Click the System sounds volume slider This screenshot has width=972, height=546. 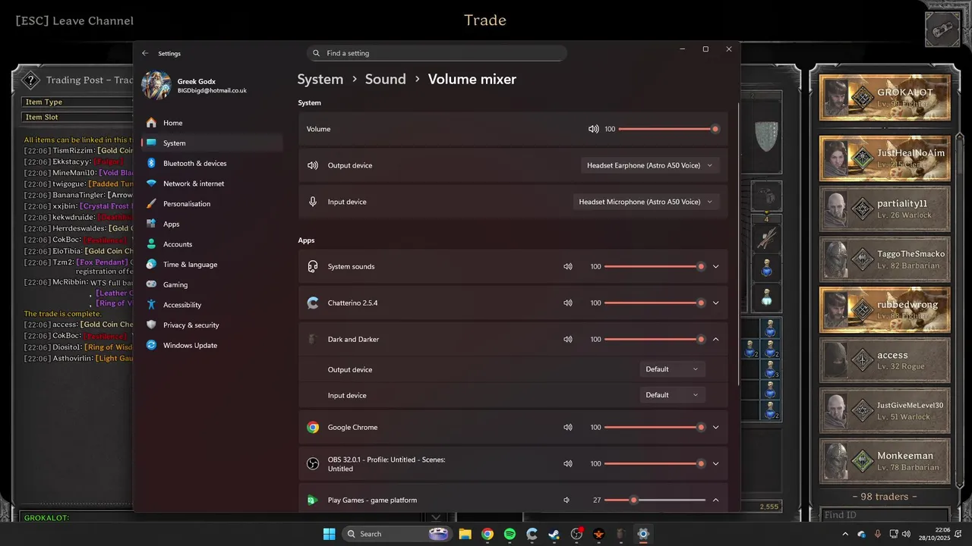click(655, 267)
